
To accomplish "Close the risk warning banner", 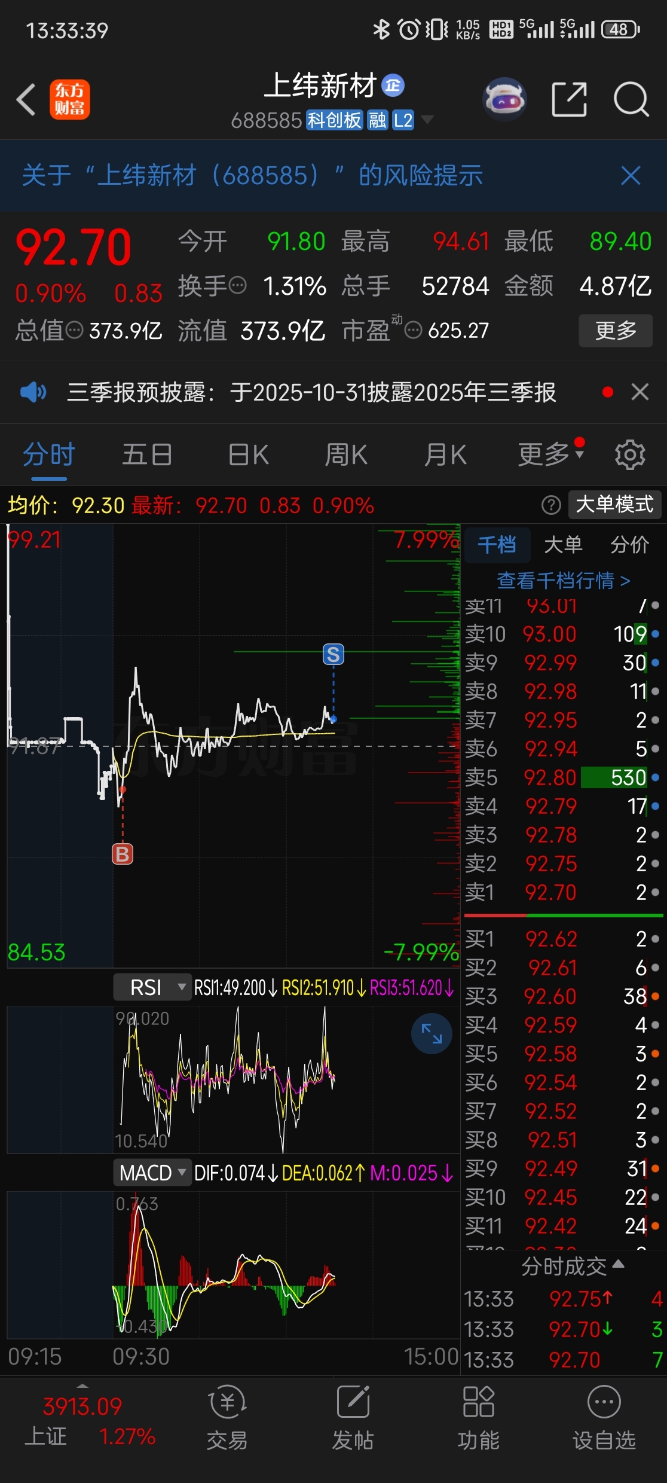I will click(x=631, y=176).
